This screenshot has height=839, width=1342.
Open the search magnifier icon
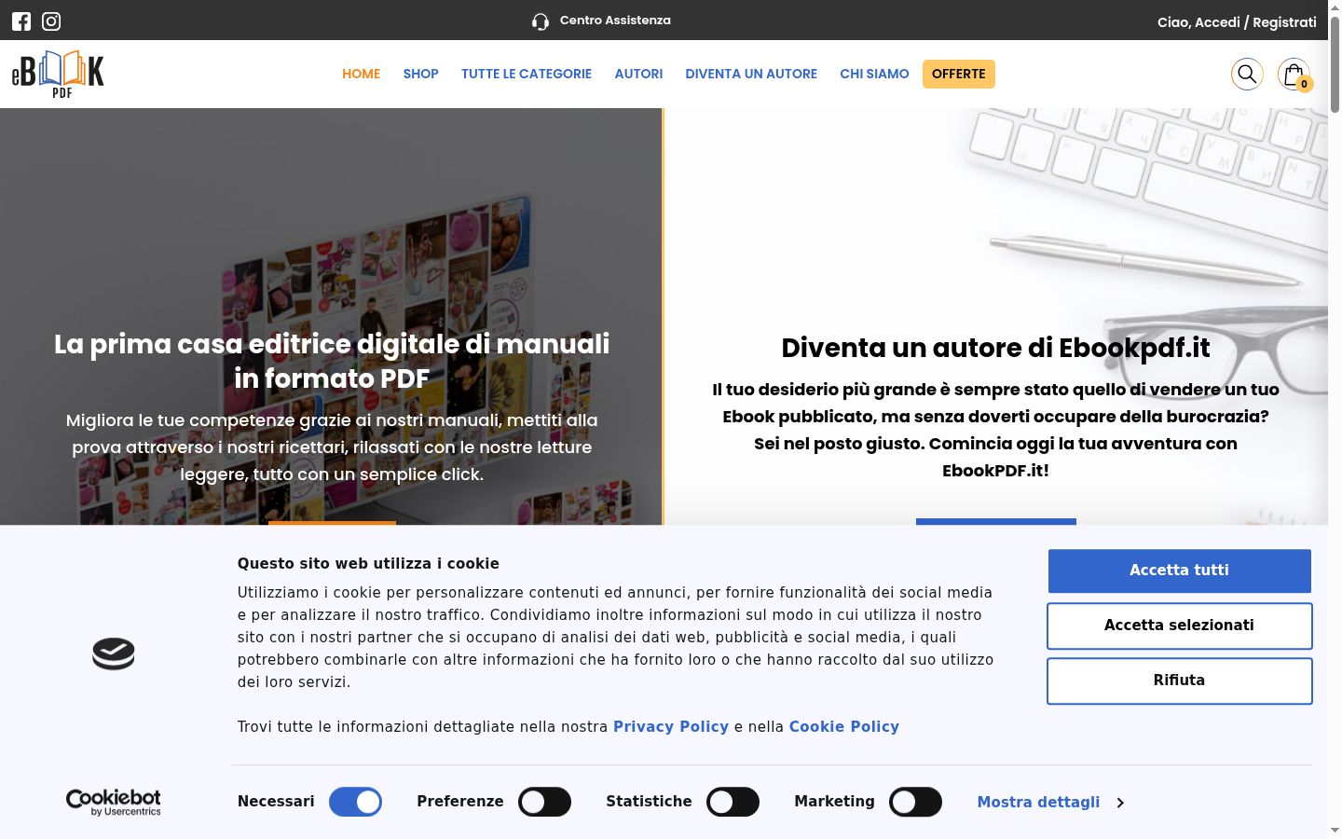click(x=1247, y=74)
